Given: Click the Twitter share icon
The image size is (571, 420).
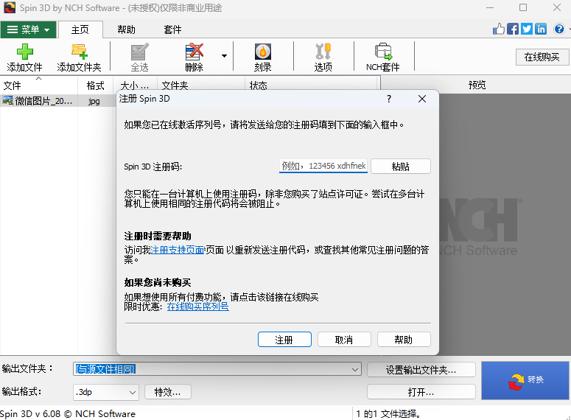Looking at the screenshot, I should (527, 29).
